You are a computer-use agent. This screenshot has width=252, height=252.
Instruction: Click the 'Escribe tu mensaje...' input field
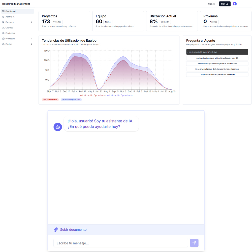(x=121, y=243)
